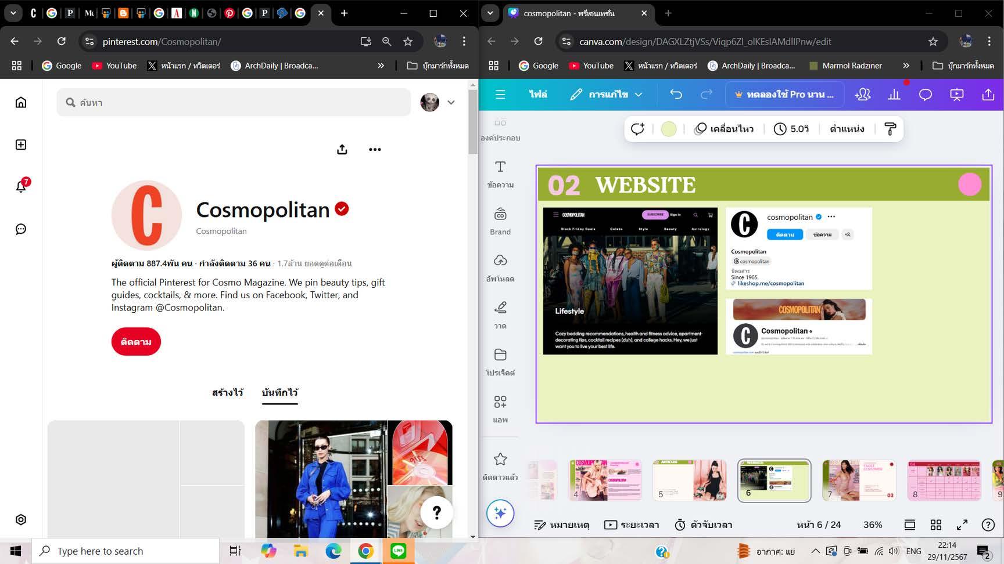Open File Explorer from the taskbar
The height and width of the screenshot is (564, 1004).
pyautogui.click(x=300, y=551)
